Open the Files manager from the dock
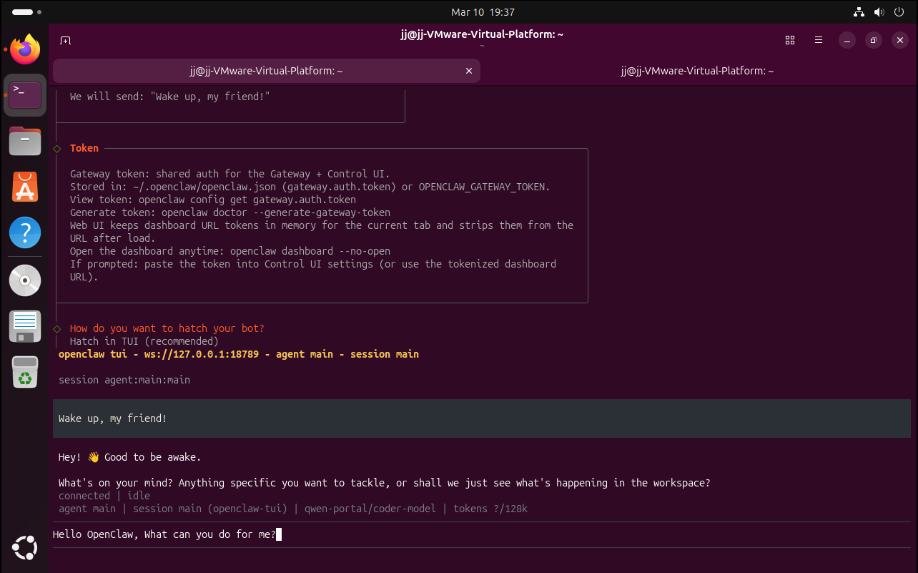The height and width of the screenshot is (573, 918). [25, 141]
